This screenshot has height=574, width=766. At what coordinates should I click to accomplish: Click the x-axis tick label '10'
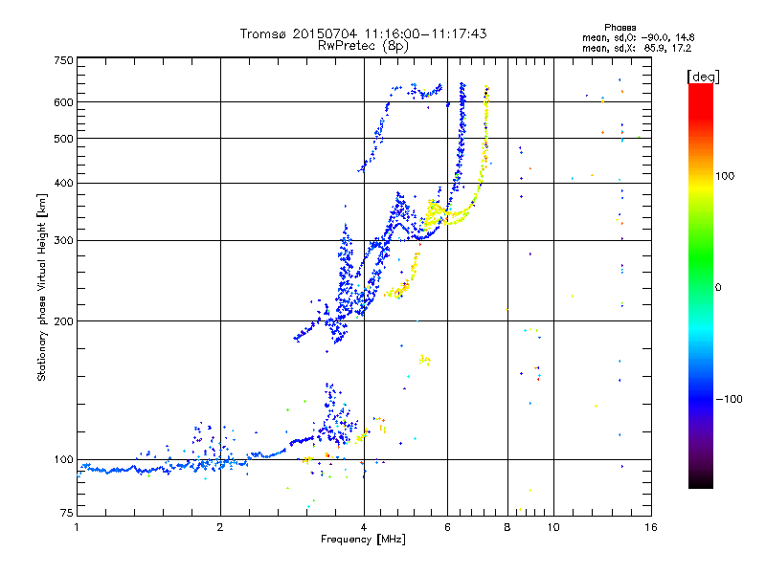pos(553,527)
